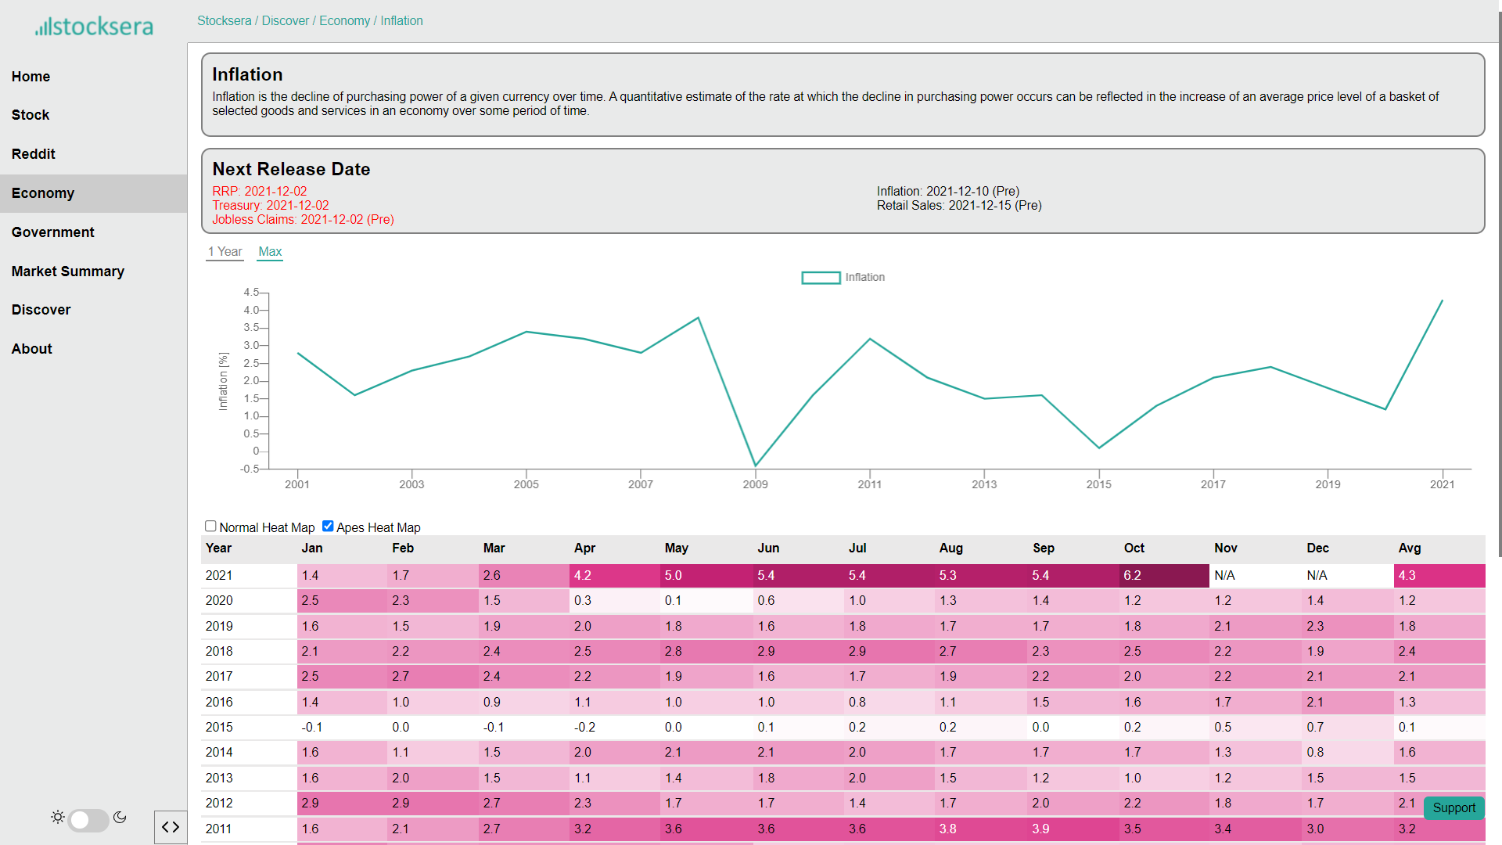Click the moon dark-mode icon
Image resolution: width=1502 pixels, height=845 pixels.
120,817
